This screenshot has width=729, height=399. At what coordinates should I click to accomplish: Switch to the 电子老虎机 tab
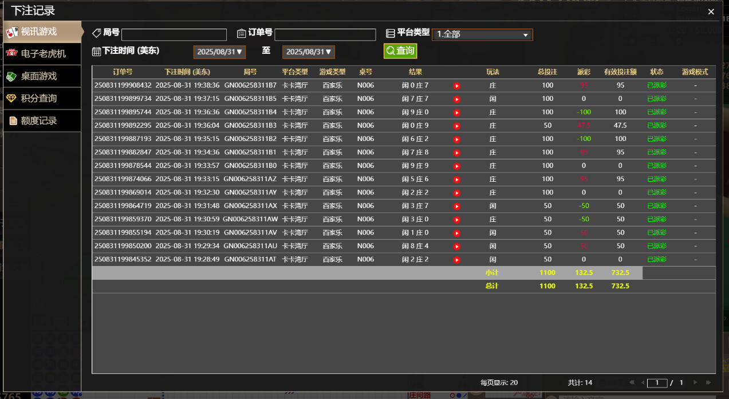pos(42,53)
